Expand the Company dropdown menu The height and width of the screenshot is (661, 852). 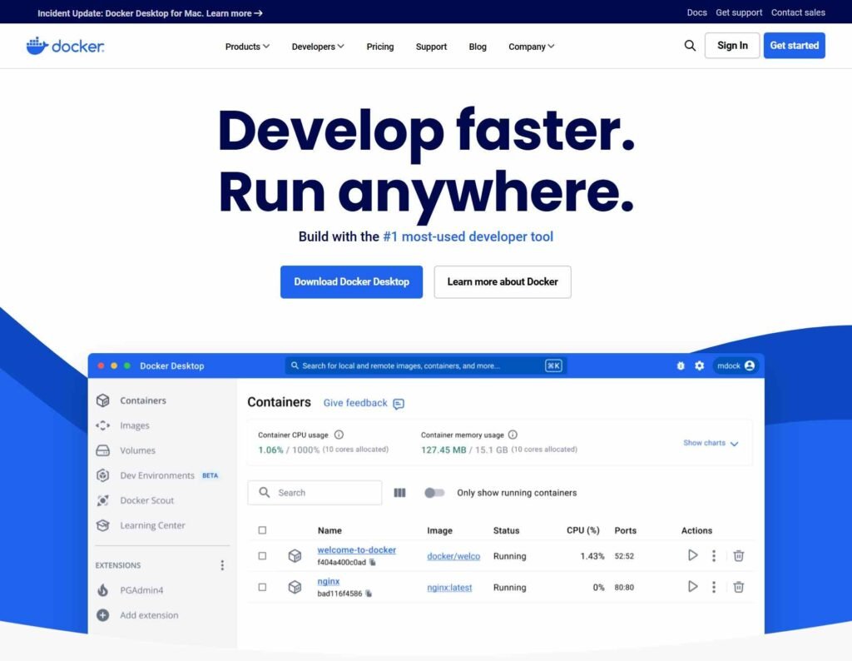tap(532, 47)
